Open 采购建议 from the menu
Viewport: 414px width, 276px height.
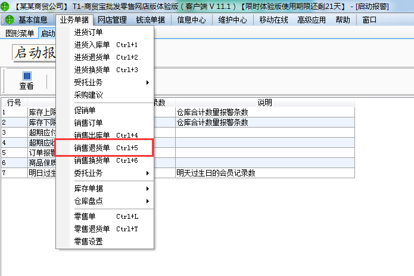105,95
